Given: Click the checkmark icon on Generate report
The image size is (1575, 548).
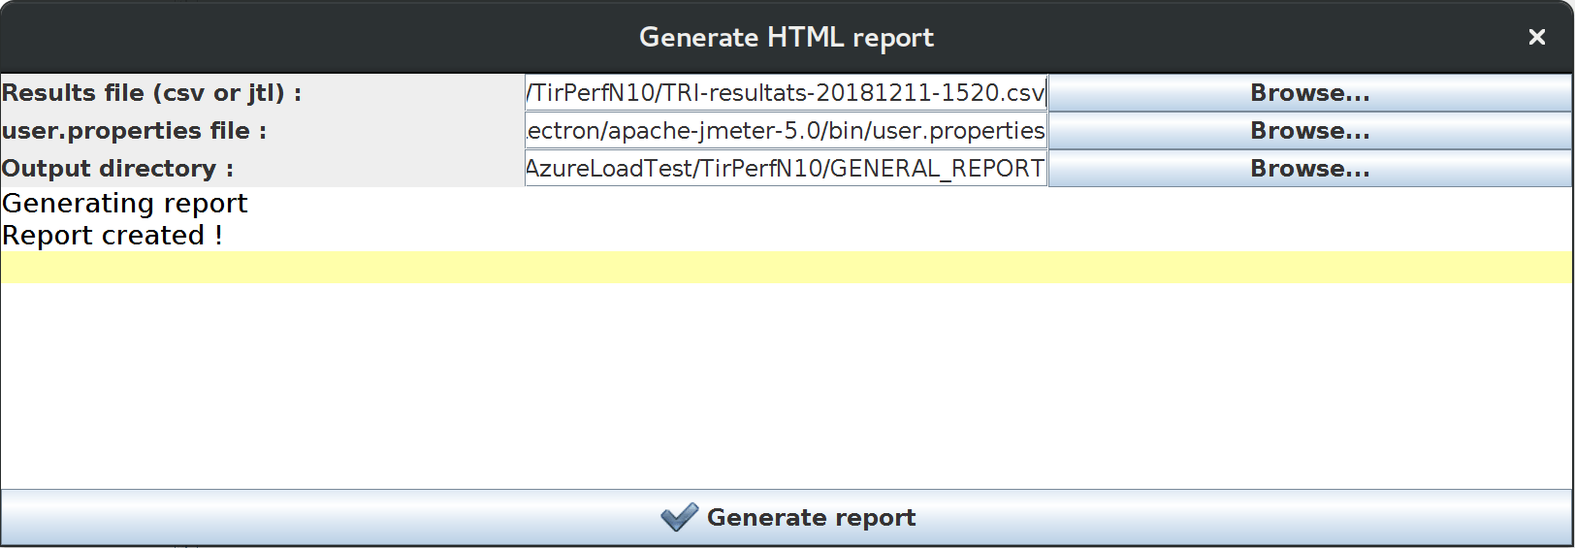Looking at the screenshot, I should pos(679,517).
